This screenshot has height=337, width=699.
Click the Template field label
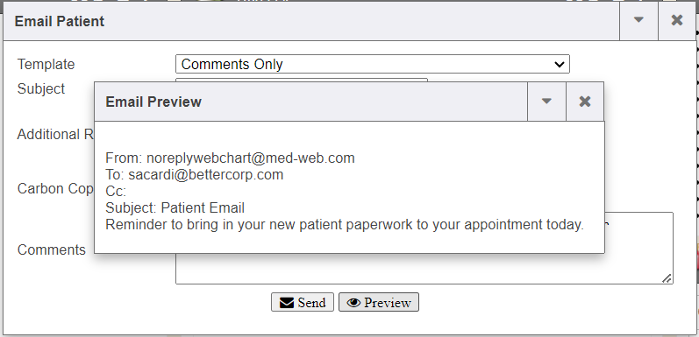[46, 64]
